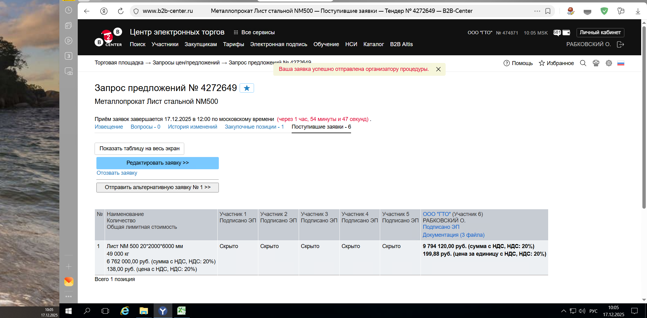Click the green shield extension icon
Viewport: 647px width, 318px height.
tap(604, 11)
